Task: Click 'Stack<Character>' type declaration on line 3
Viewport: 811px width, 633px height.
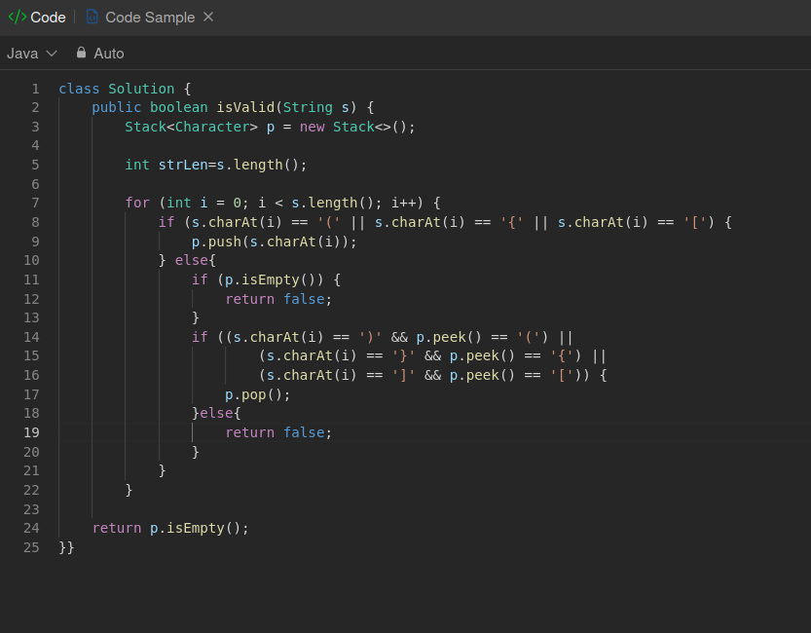Action: [191, 127]
